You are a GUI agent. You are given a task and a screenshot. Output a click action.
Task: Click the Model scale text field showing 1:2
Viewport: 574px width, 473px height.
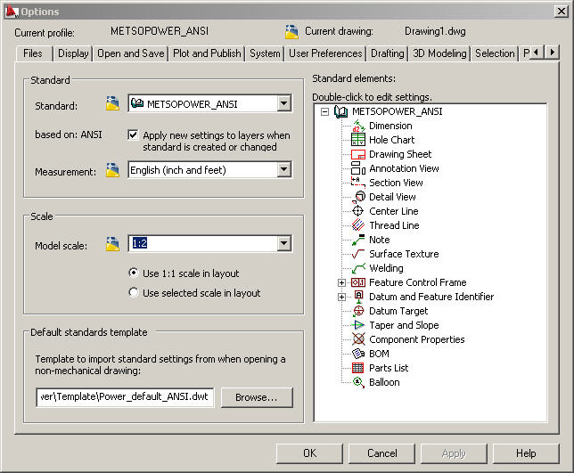pyautogui.click(x=203, y=243)
